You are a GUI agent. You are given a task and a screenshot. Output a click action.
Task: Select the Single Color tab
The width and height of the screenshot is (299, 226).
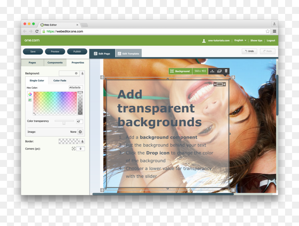pyautogui.click(x=37, y=80)
